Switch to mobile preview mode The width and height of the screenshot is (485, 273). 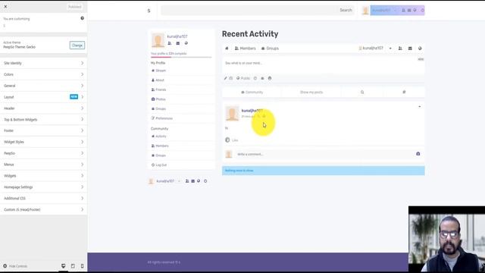(82, 266)
